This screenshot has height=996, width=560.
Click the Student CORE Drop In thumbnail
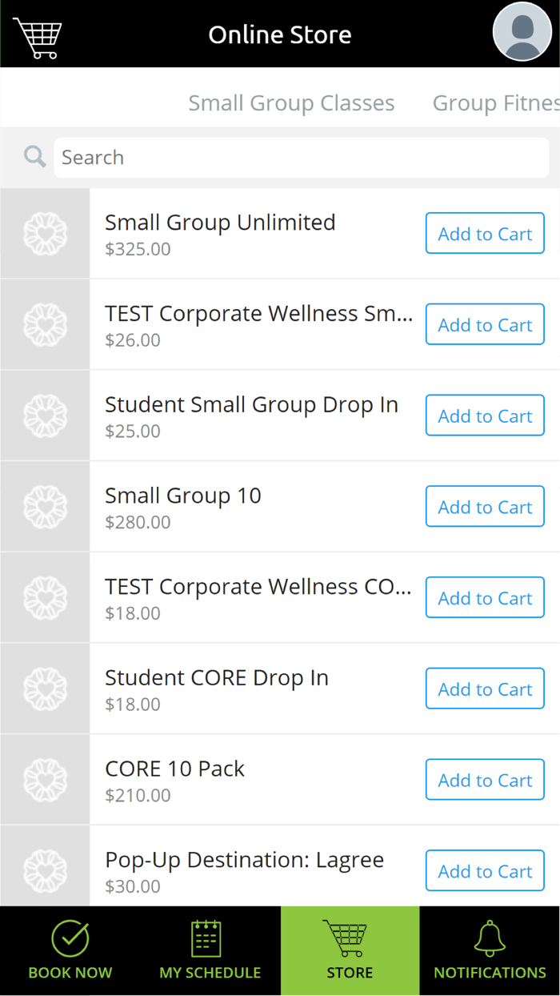[x=45, y=689]
